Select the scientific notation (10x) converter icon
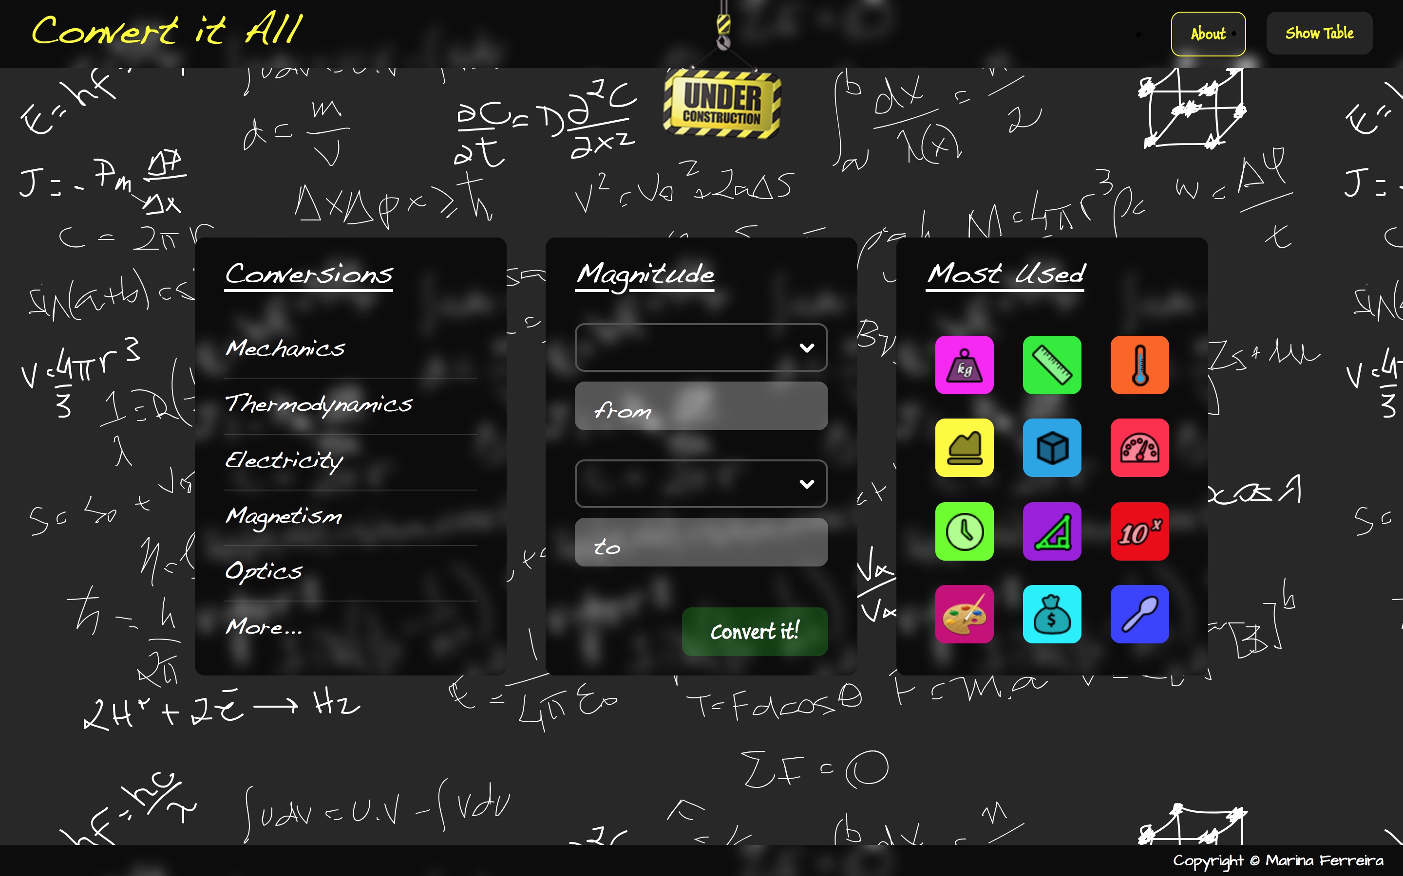Screen dimensions: 1403x876 click(x=1139, y=529)
